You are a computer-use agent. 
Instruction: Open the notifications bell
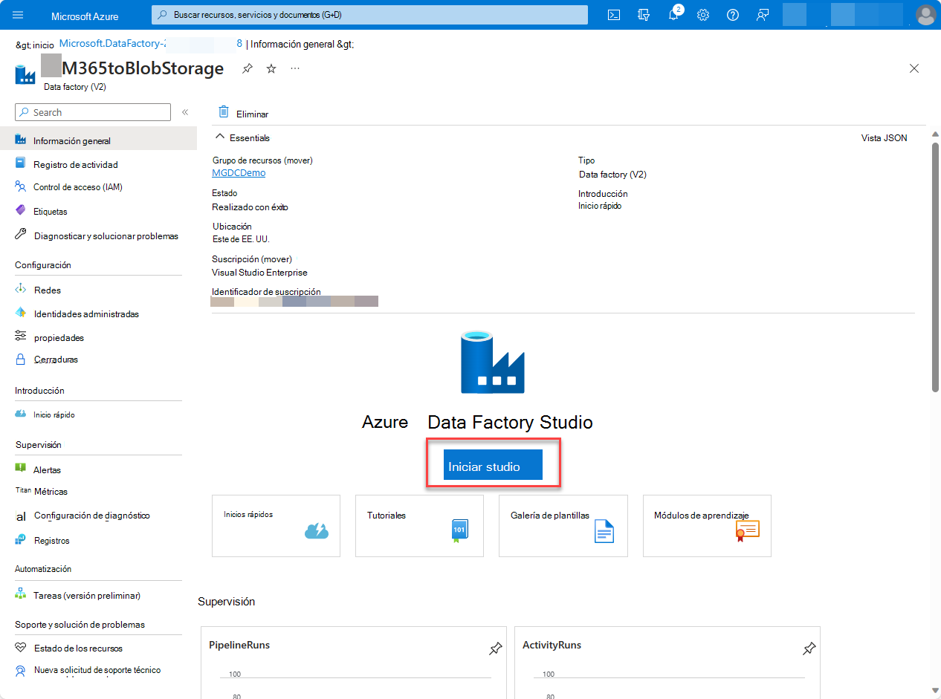(x=673, y=14)
